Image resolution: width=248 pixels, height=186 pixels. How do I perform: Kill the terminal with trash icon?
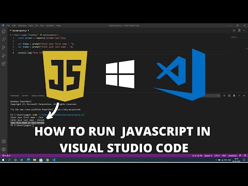(234, 96)
